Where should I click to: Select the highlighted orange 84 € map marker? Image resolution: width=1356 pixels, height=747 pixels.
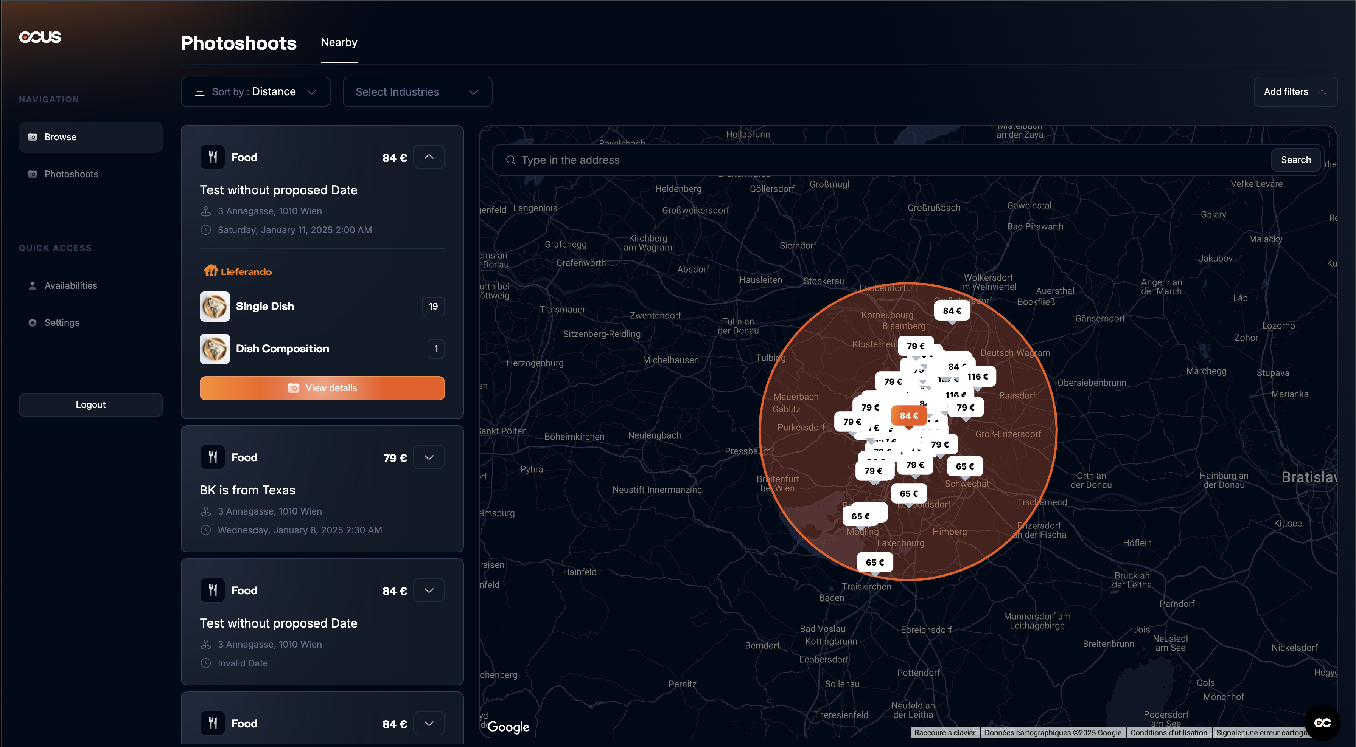tap(908, 415)
